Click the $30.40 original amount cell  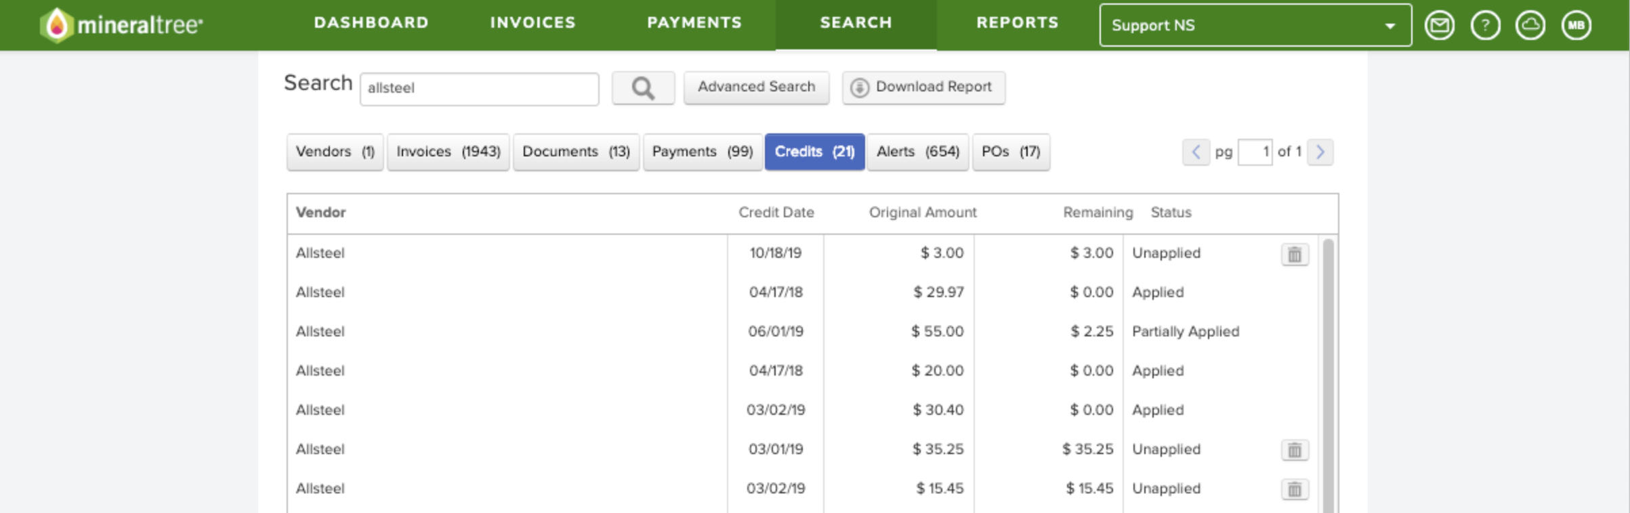938,410
